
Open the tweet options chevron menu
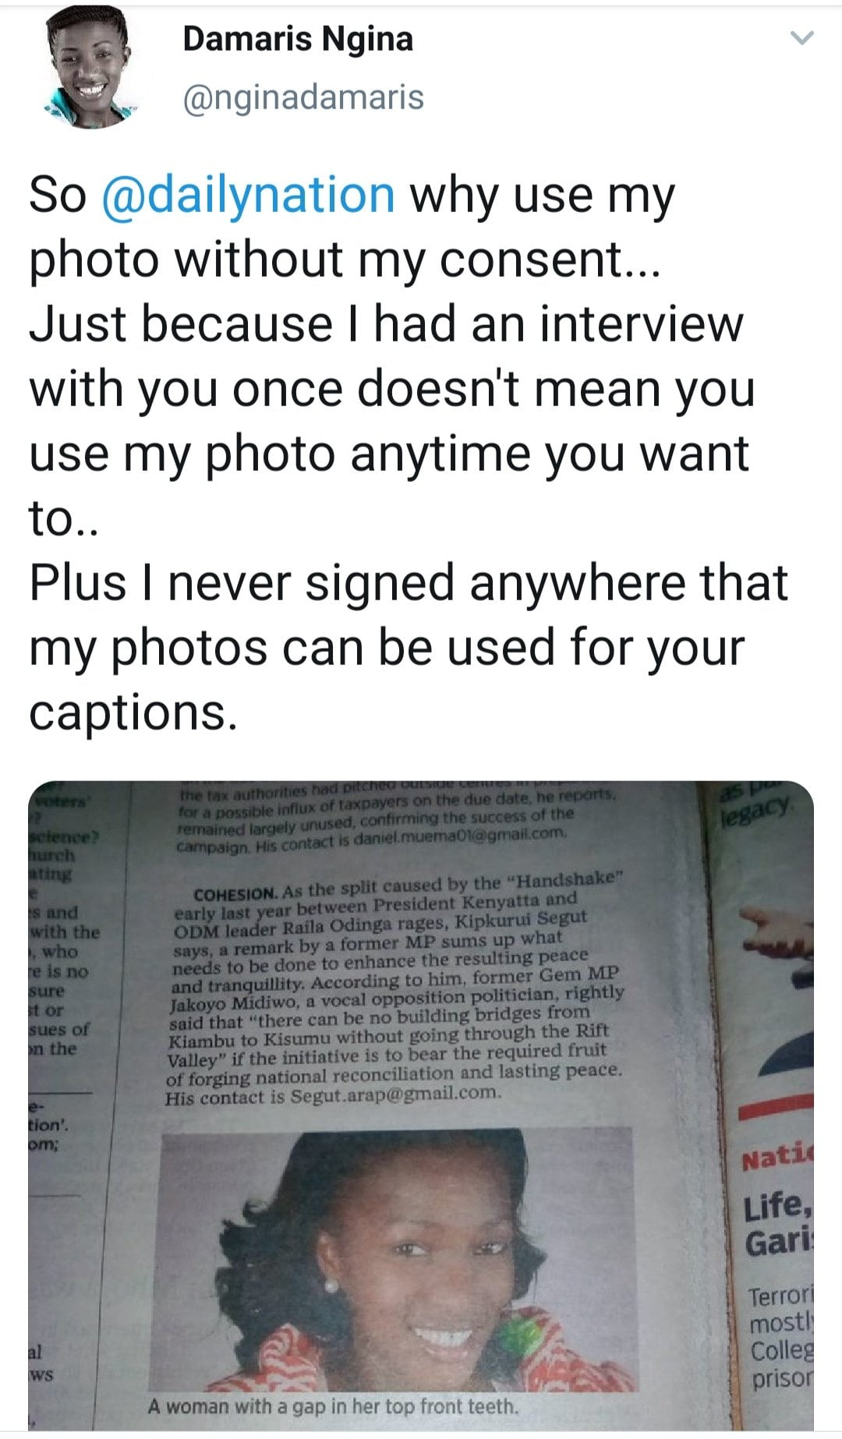pyautogui.click(x=801, y=37)
